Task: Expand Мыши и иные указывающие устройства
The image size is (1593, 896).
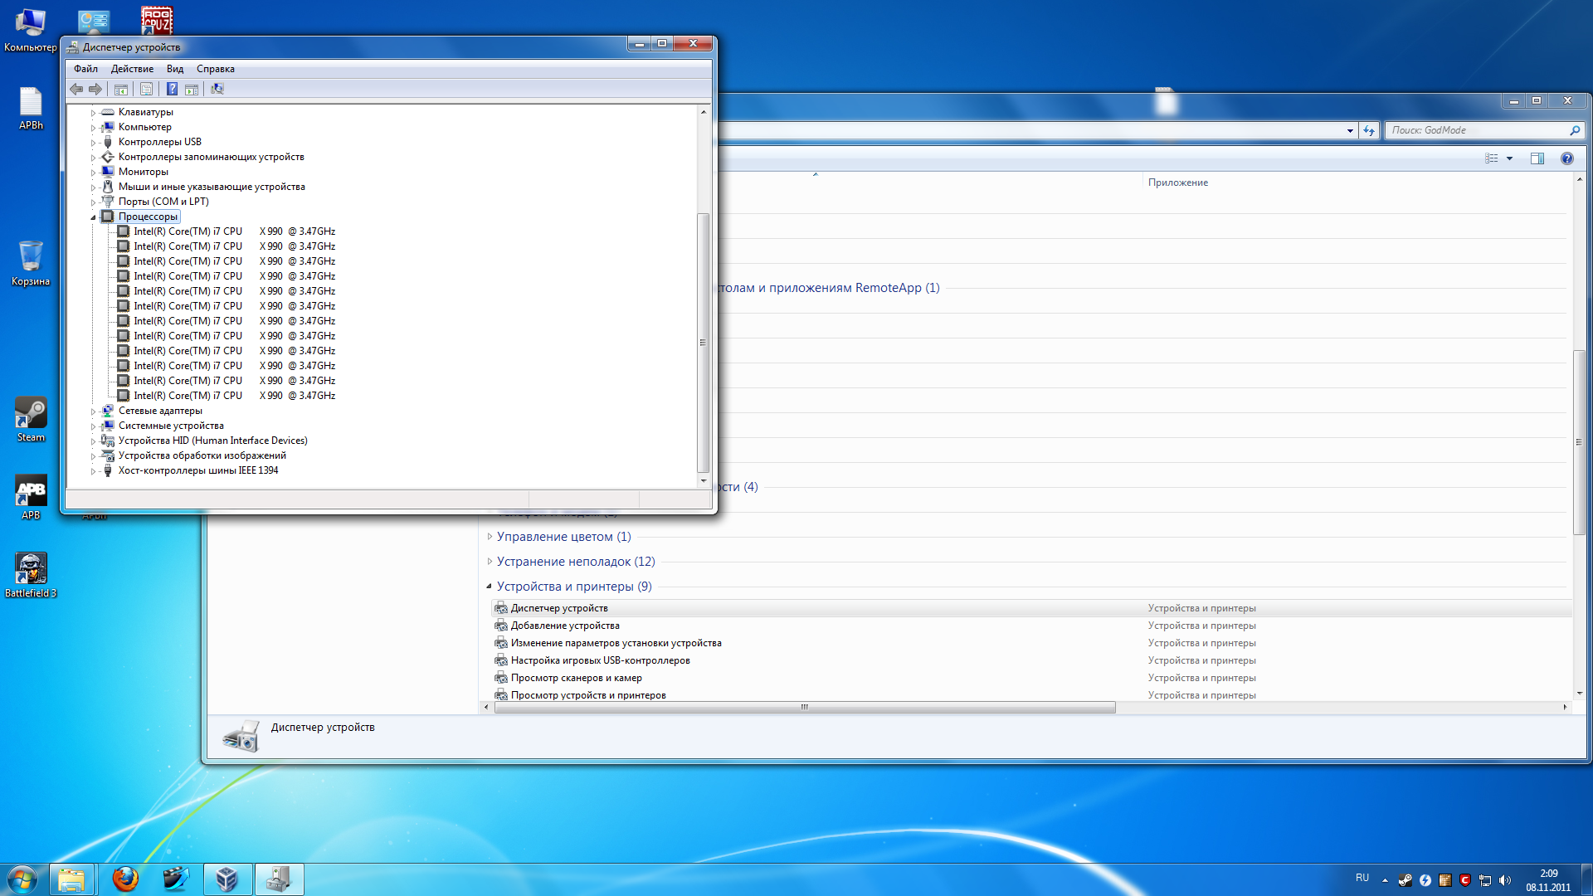Action: 93,187
